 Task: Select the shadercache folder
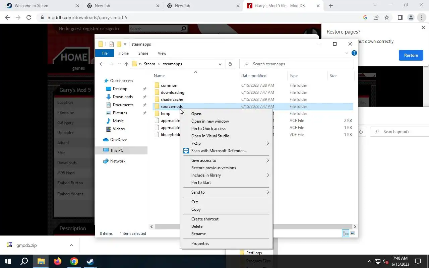point(172,99)
